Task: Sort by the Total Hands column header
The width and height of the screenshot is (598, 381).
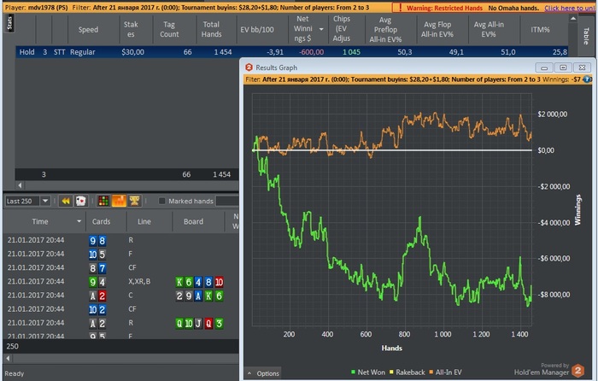Action: [211, 29]
